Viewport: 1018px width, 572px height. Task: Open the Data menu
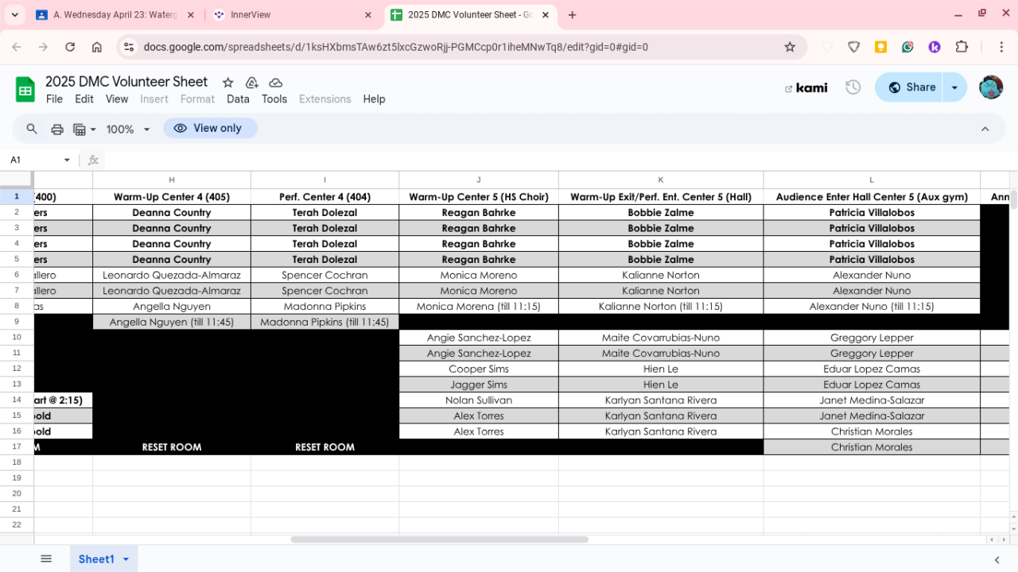coord(238,99)
